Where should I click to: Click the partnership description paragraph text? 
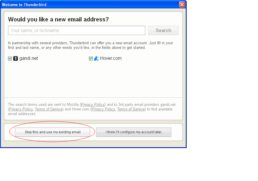(x=90, y=45)
